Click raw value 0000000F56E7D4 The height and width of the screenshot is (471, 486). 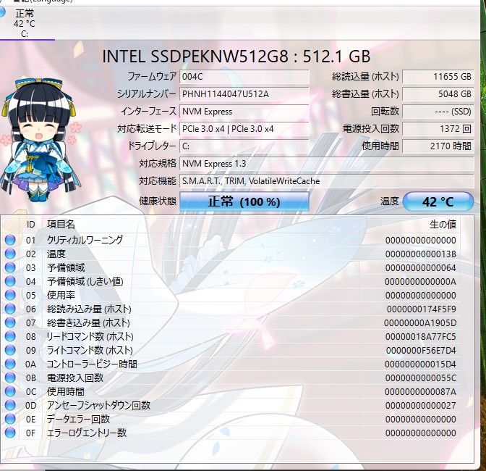421,350
